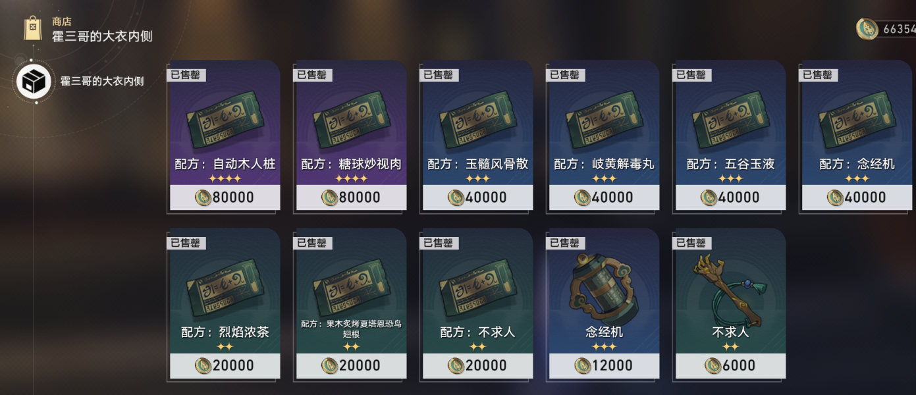Viewport: 916px width, 395px height.
Task: Choose the 配方：五谷玉液 recipe card
Action: tap(730, 137)
